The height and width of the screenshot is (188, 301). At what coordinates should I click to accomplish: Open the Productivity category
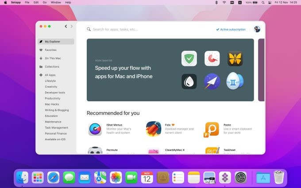[x=53, y=98]
